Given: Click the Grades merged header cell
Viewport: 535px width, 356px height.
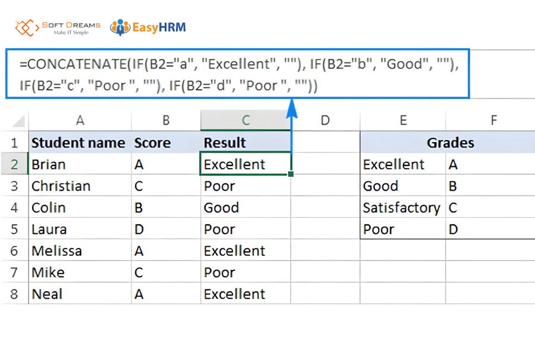Looking at the screenshot, I should 449,143.
